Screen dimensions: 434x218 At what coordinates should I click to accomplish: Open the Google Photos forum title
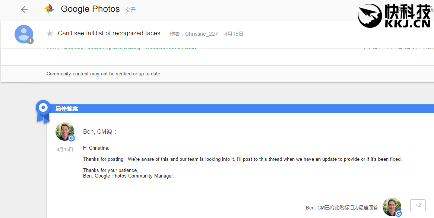(90, 9)
